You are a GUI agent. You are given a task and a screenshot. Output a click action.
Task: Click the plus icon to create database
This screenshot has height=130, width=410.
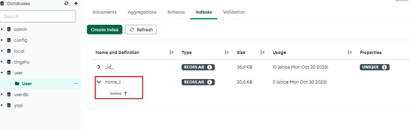[x=76, y=3]
